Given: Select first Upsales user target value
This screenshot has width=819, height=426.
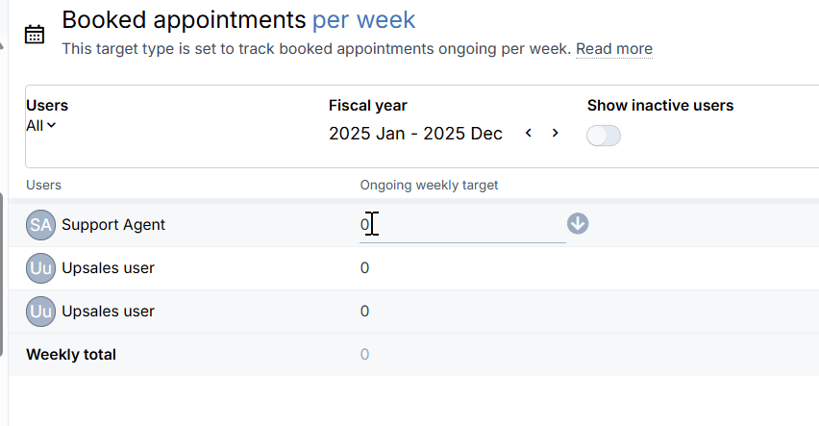Looking at the screenshot, I should 364,268.
